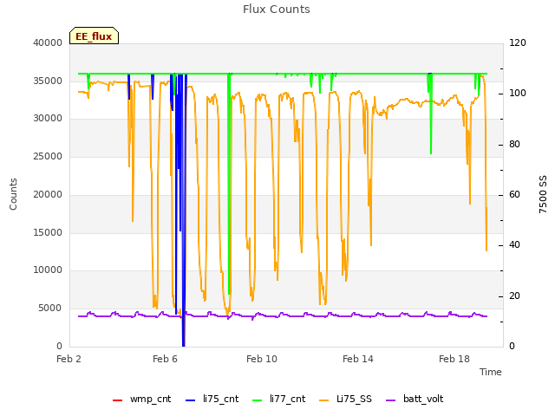
Task: Click the purple batt_volt legend swatch
Action: pos(390,400)
